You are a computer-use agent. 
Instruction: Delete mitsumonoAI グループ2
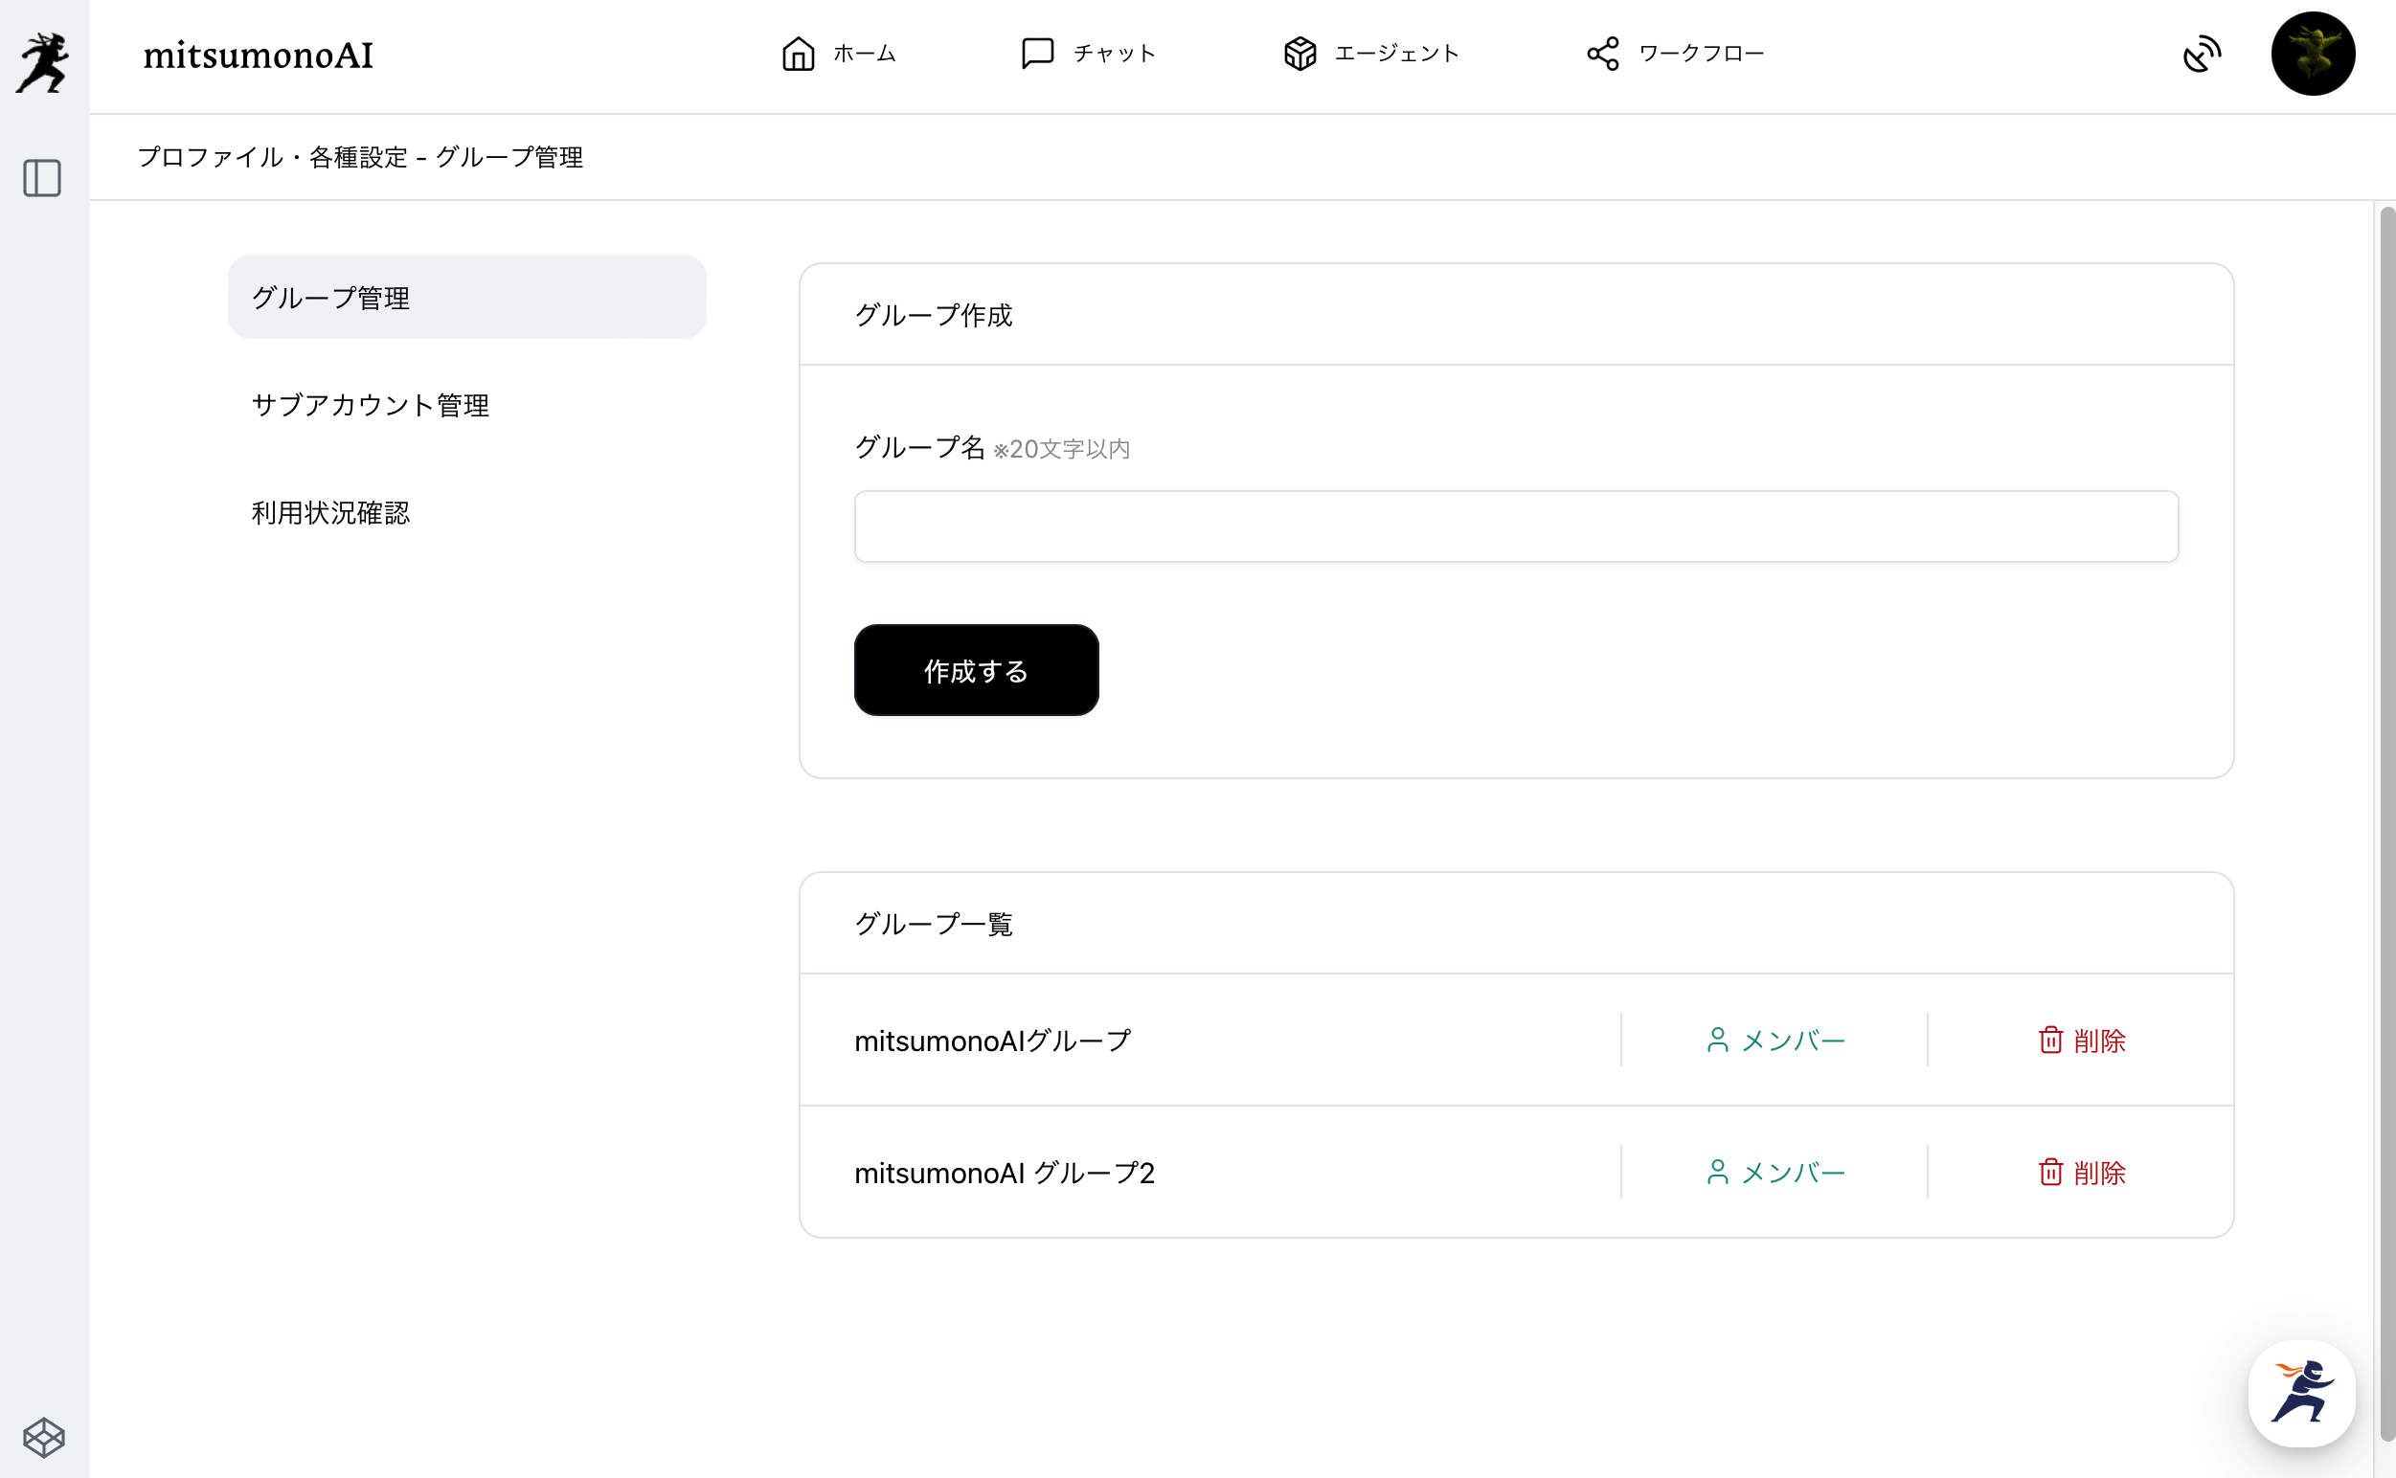tap(2081, 1172)
